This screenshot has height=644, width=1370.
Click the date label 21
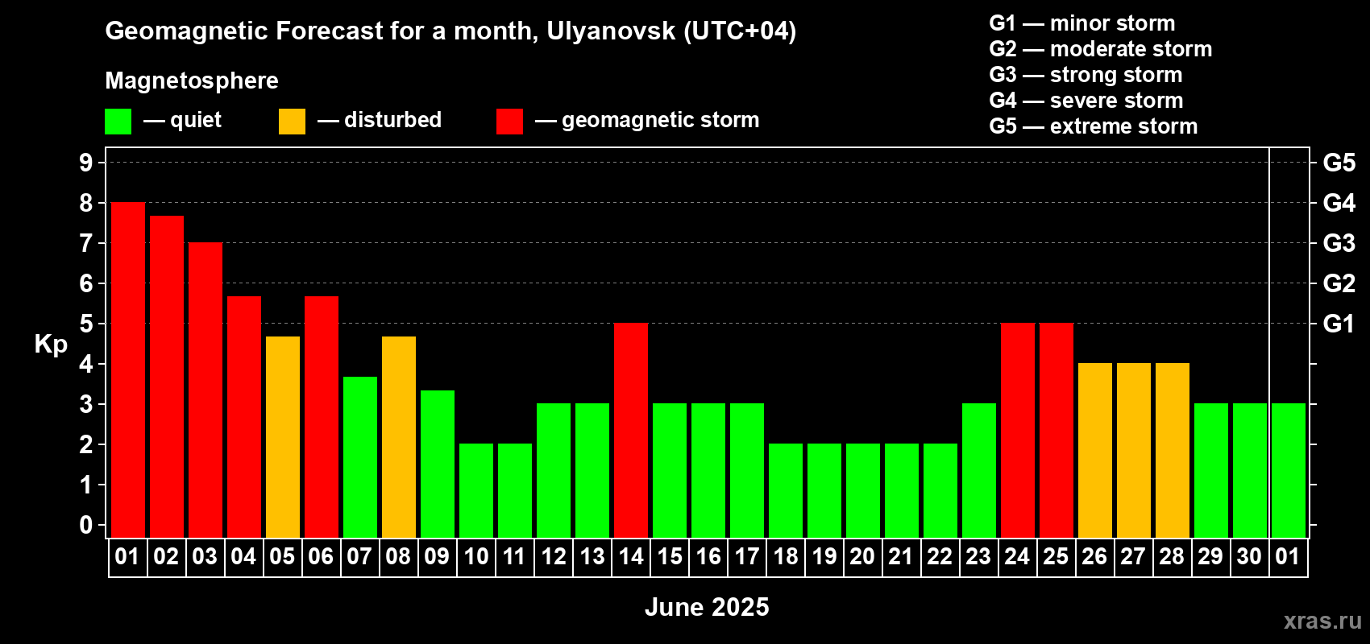coord(900,557)
